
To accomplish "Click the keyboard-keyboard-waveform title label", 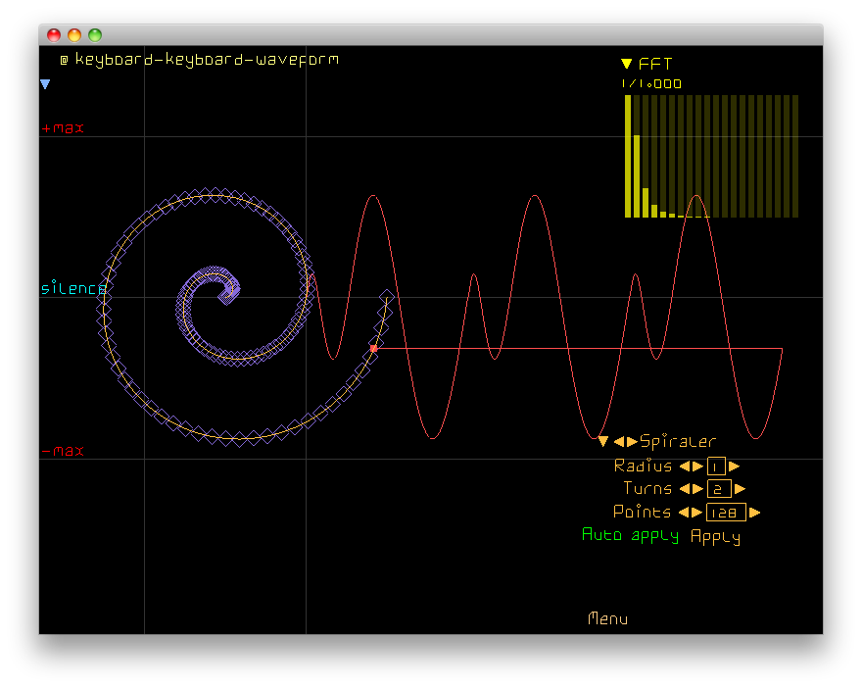I will pyautogui.click(x=207, y=60).
